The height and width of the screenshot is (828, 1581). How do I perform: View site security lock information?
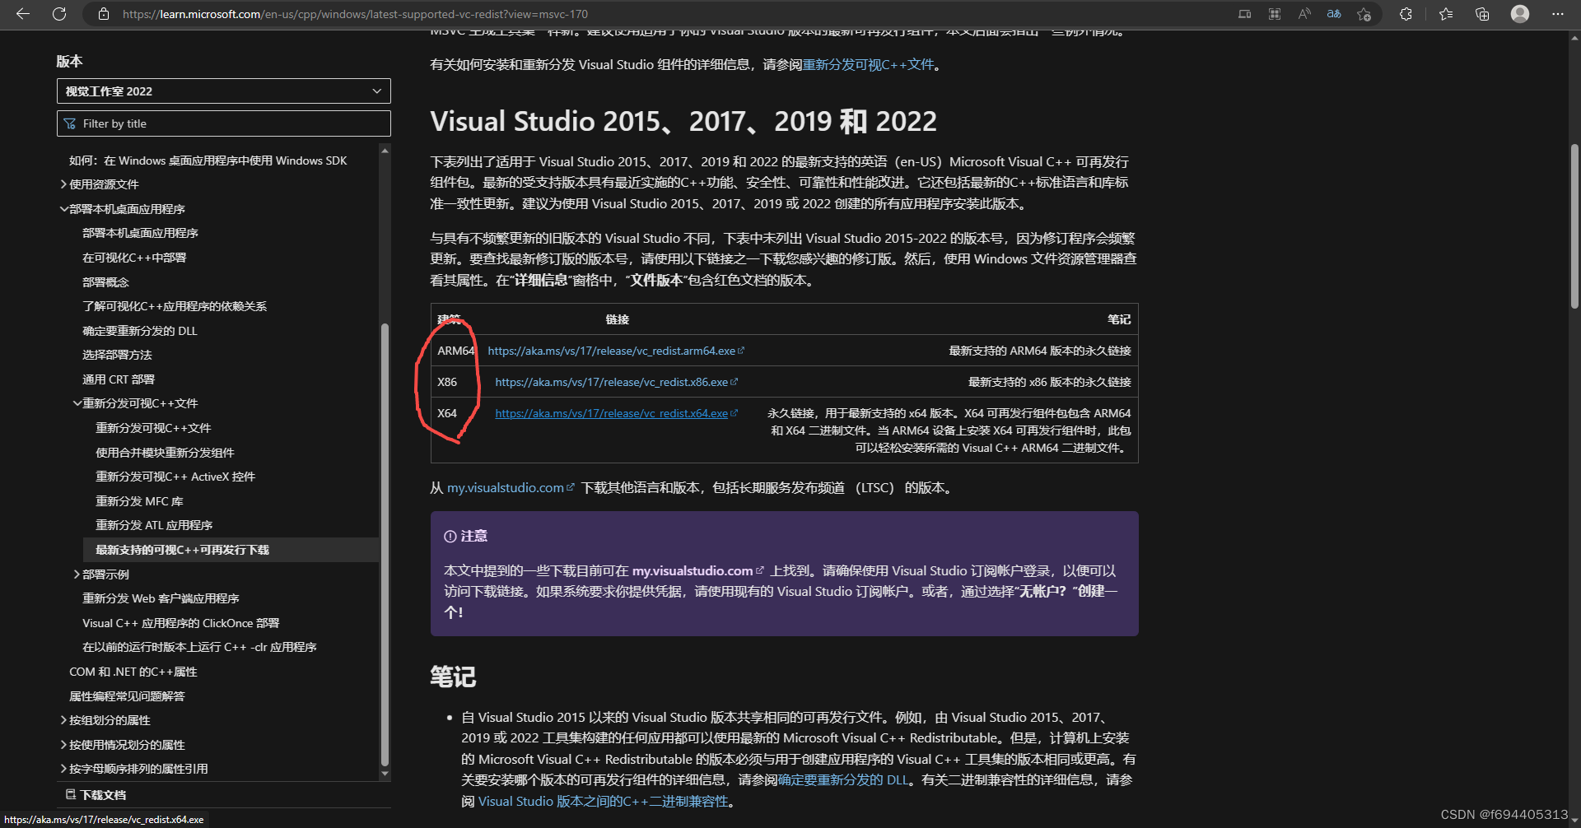point(104,14)
